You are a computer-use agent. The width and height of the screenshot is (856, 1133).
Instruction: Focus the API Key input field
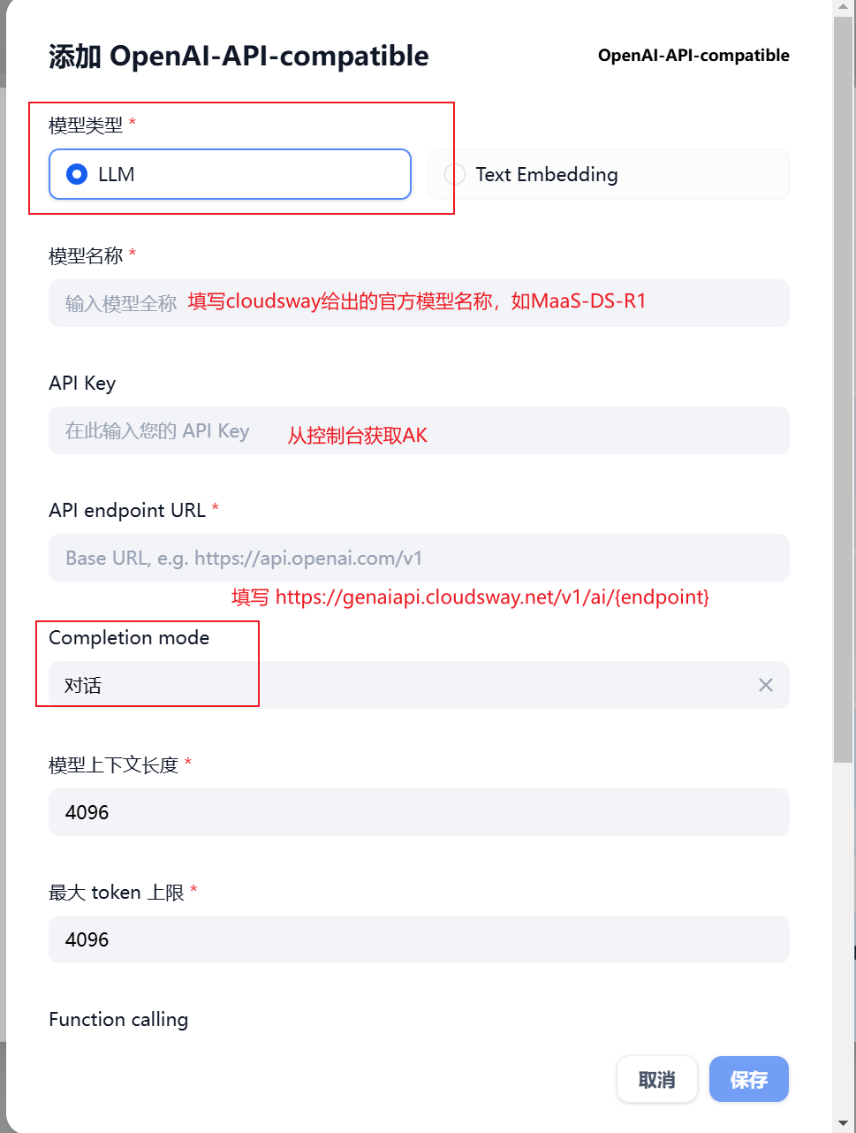(x=419, y=430)
